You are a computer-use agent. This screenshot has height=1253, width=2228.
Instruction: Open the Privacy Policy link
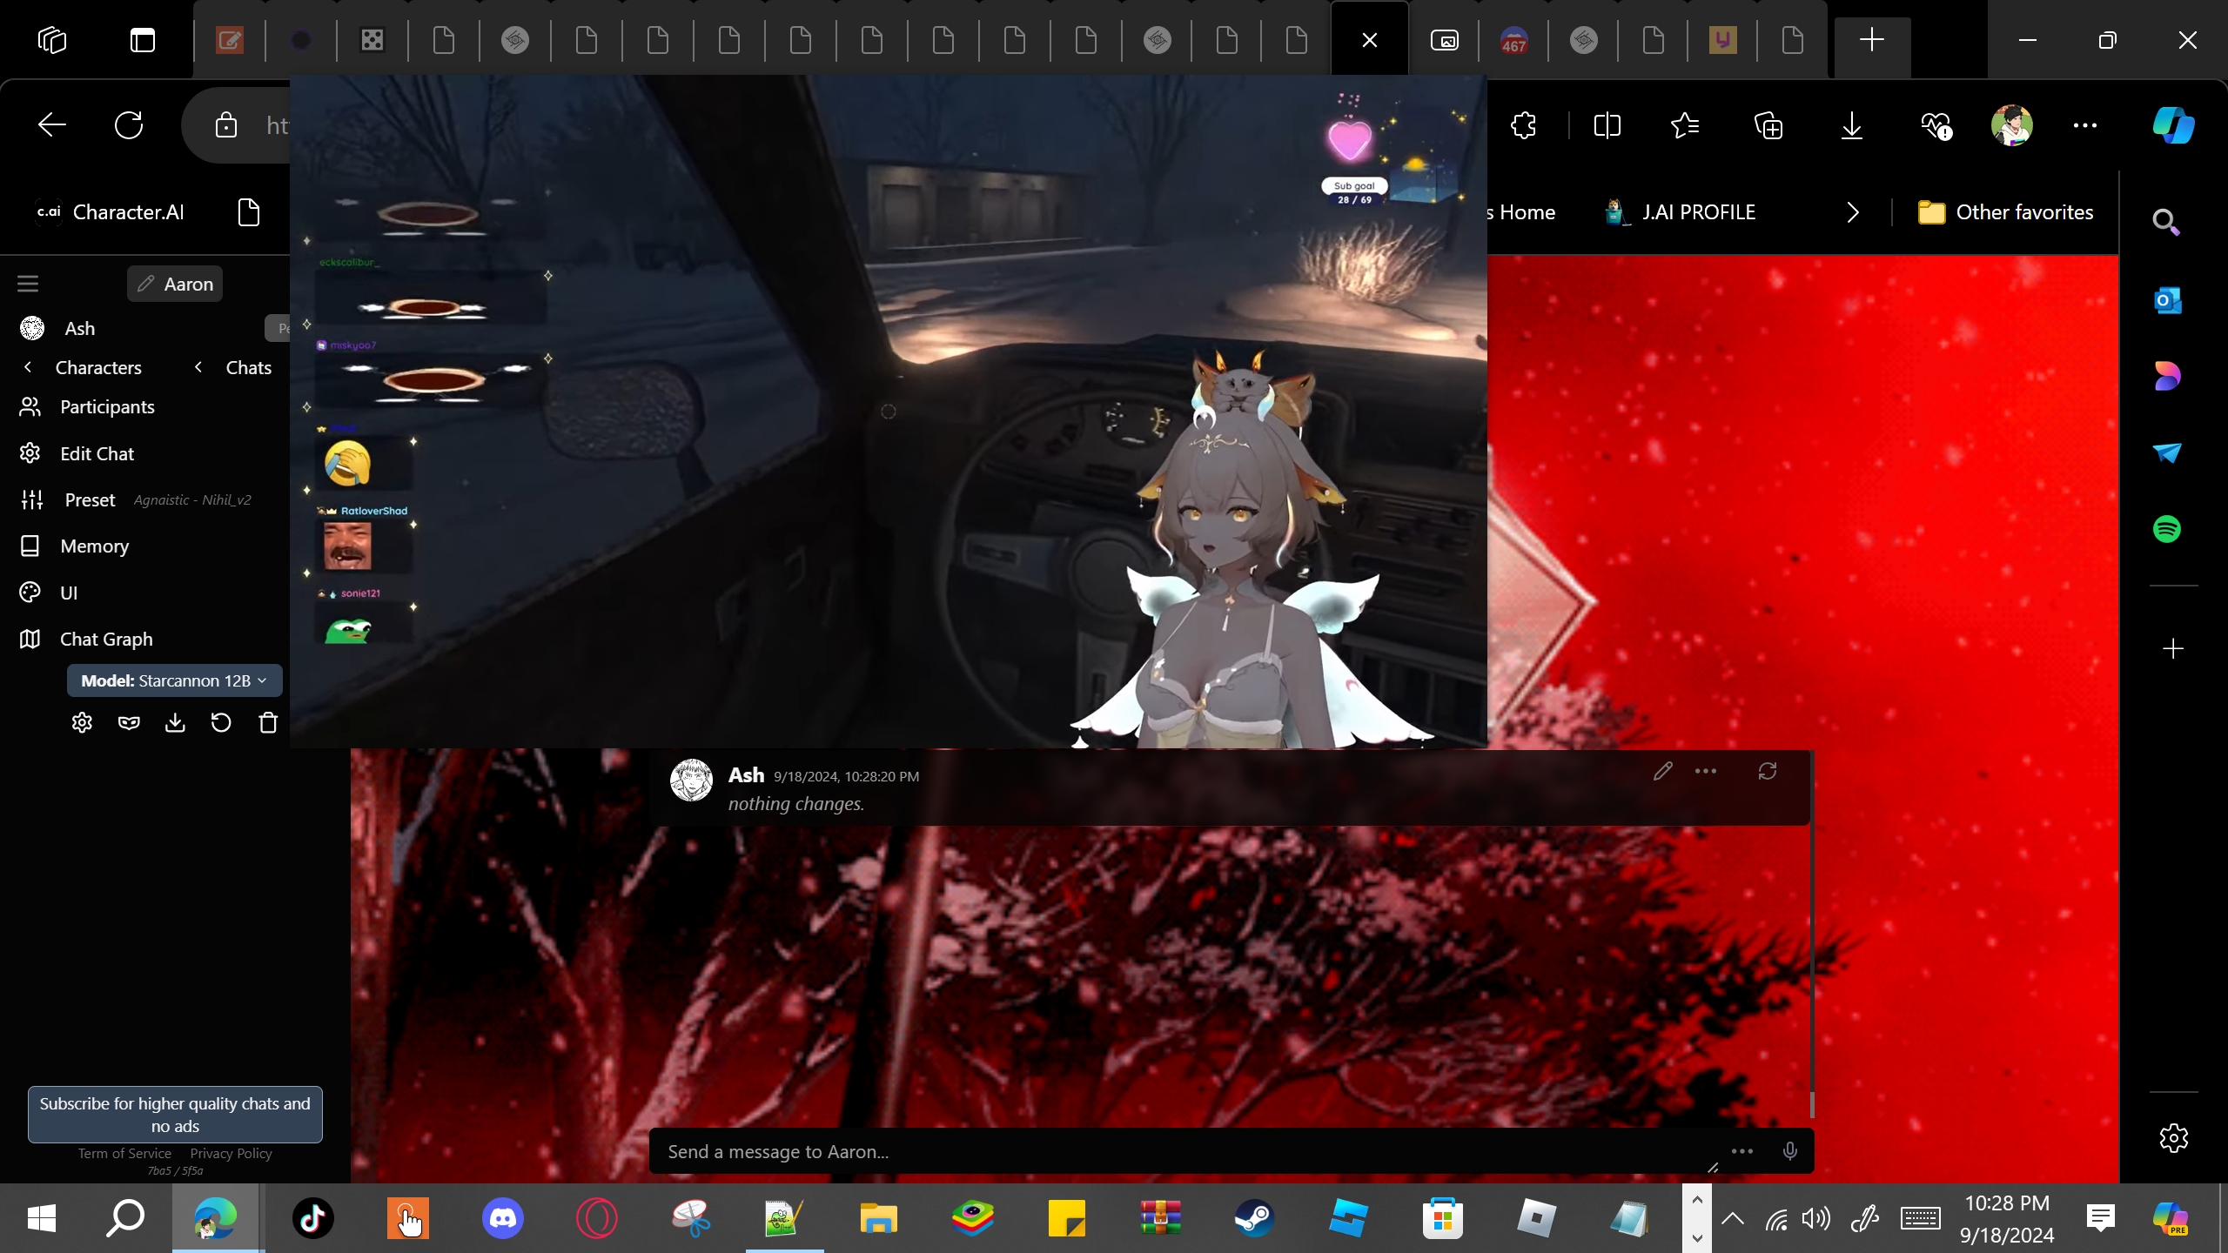[x=231, y=1153]
